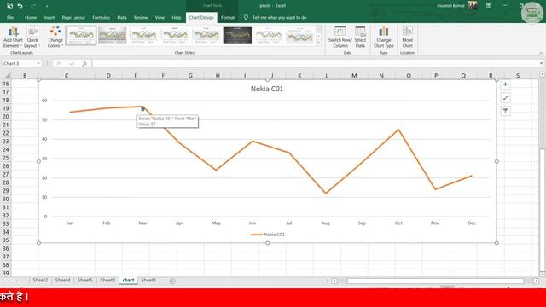Open the Name Box dropdown arrow
This screenshot has width=546, height=307.
(38, 63)
